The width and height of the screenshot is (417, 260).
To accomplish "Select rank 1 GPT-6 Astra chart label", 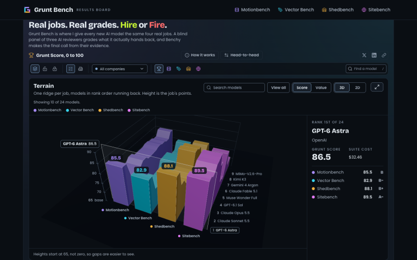I will pos(225,230).
